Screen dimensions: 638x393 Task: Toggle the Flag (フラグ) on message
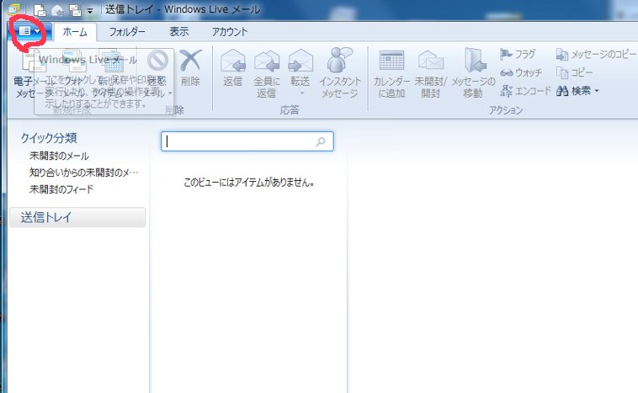click(518, 54)
